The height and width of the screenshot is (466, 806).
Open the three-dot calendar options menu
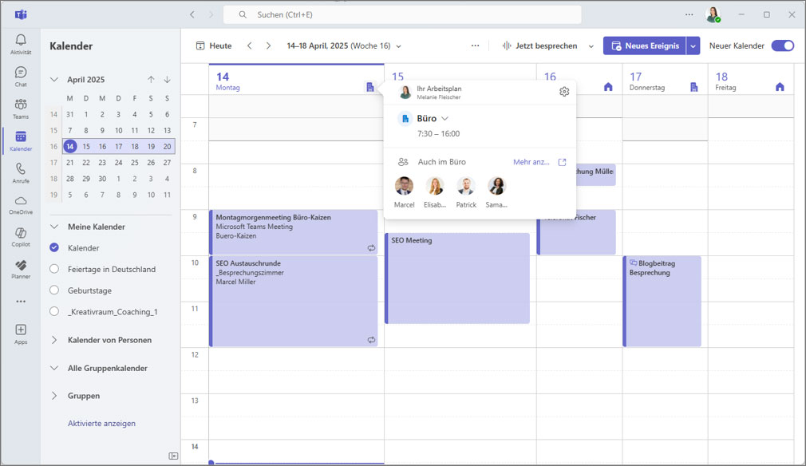click(476, 45)
